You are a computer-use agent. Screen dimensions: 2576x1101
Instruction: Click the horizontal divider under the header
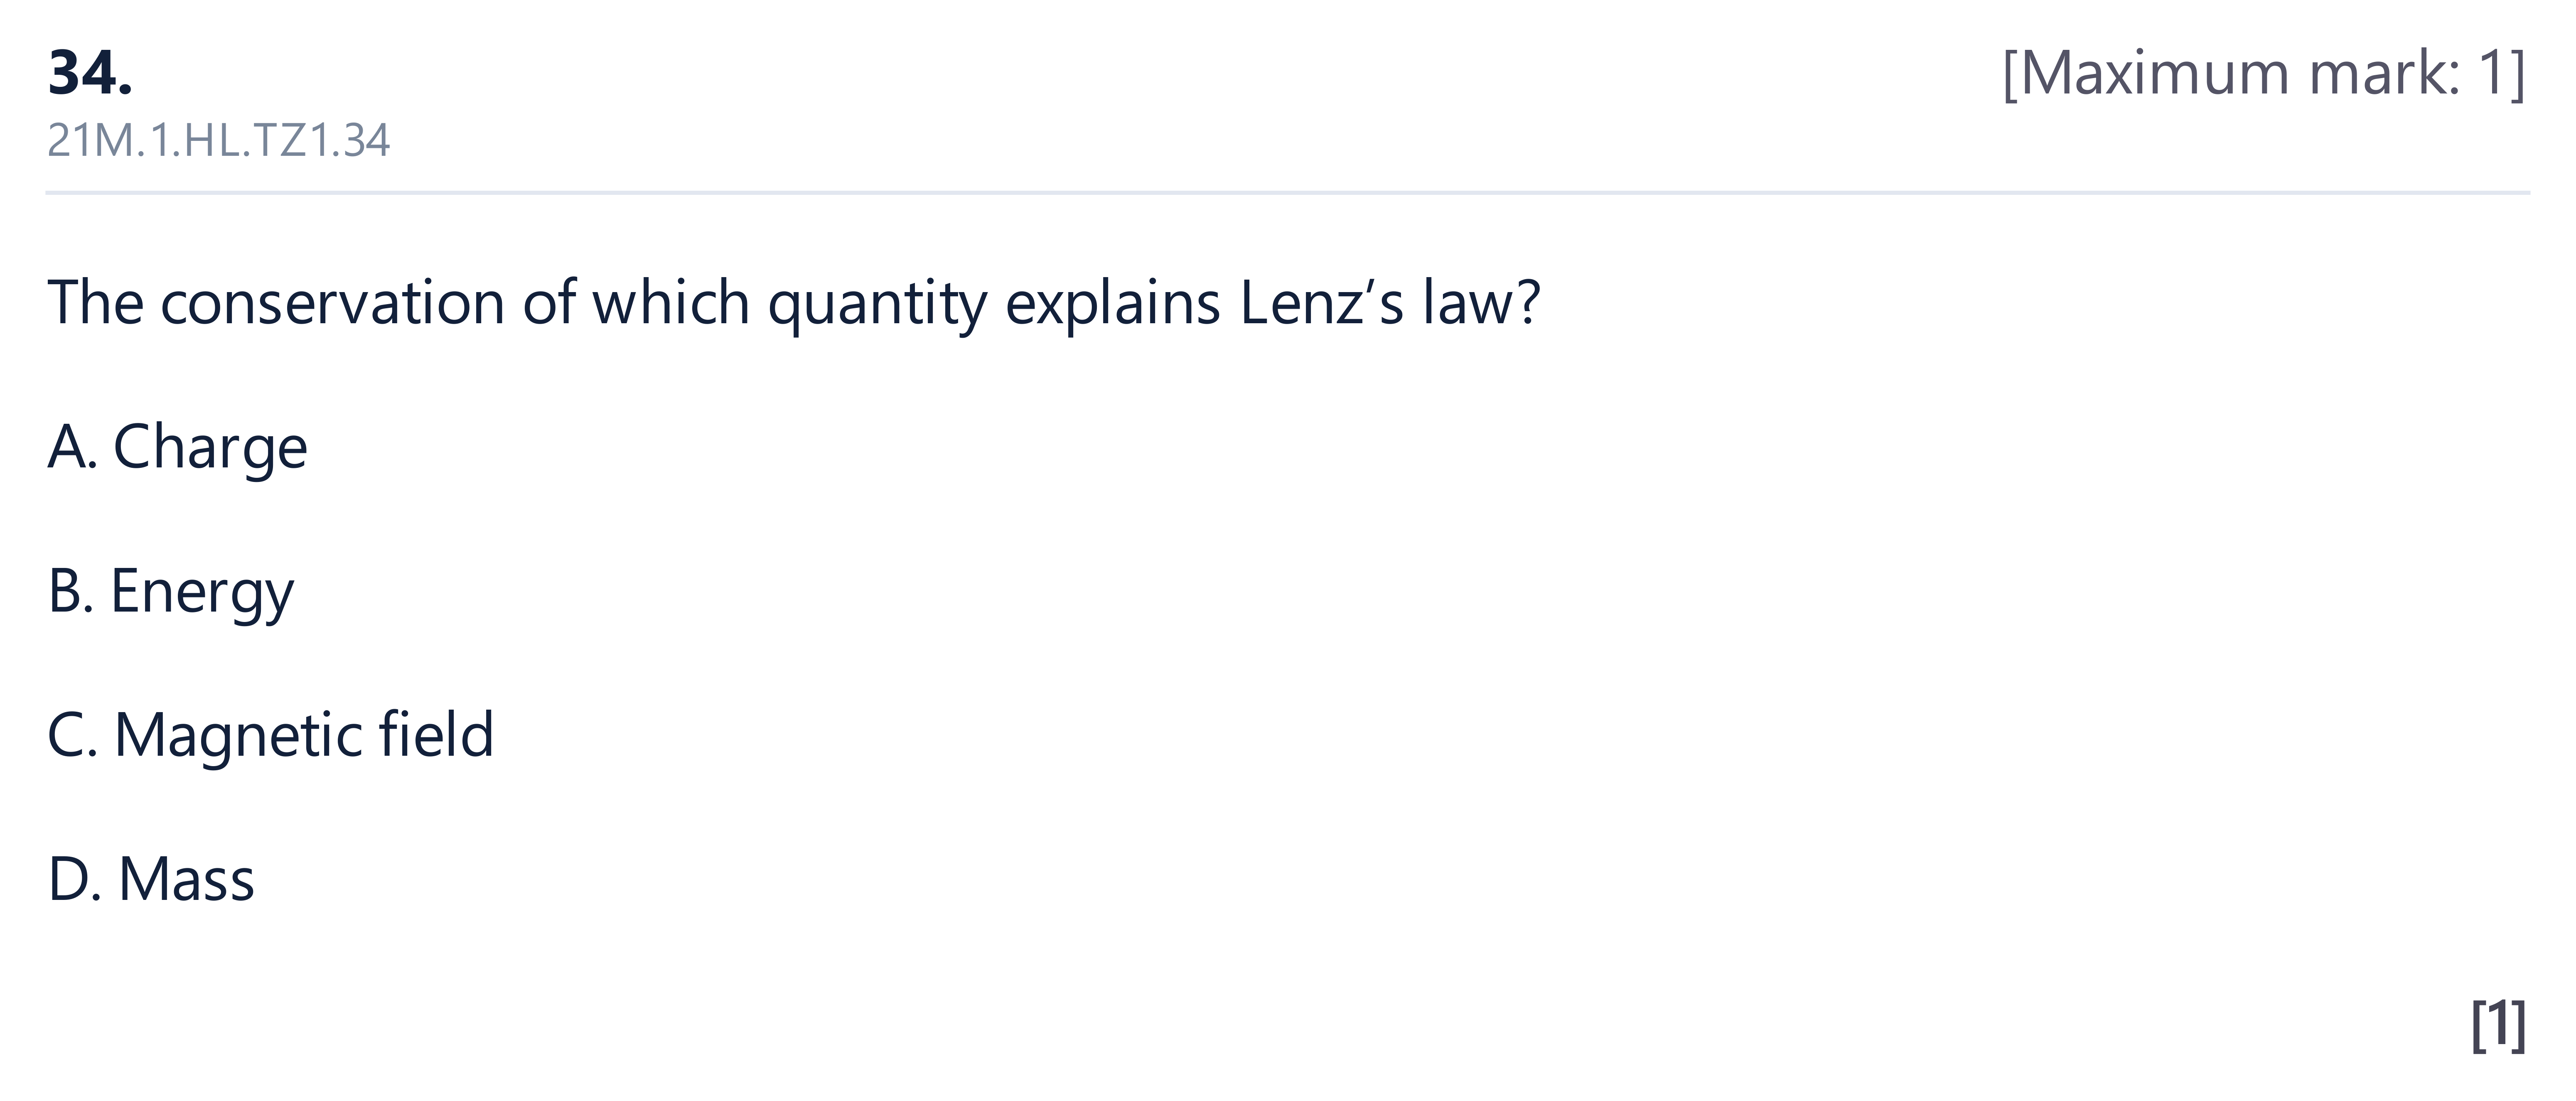point(1288,192)
